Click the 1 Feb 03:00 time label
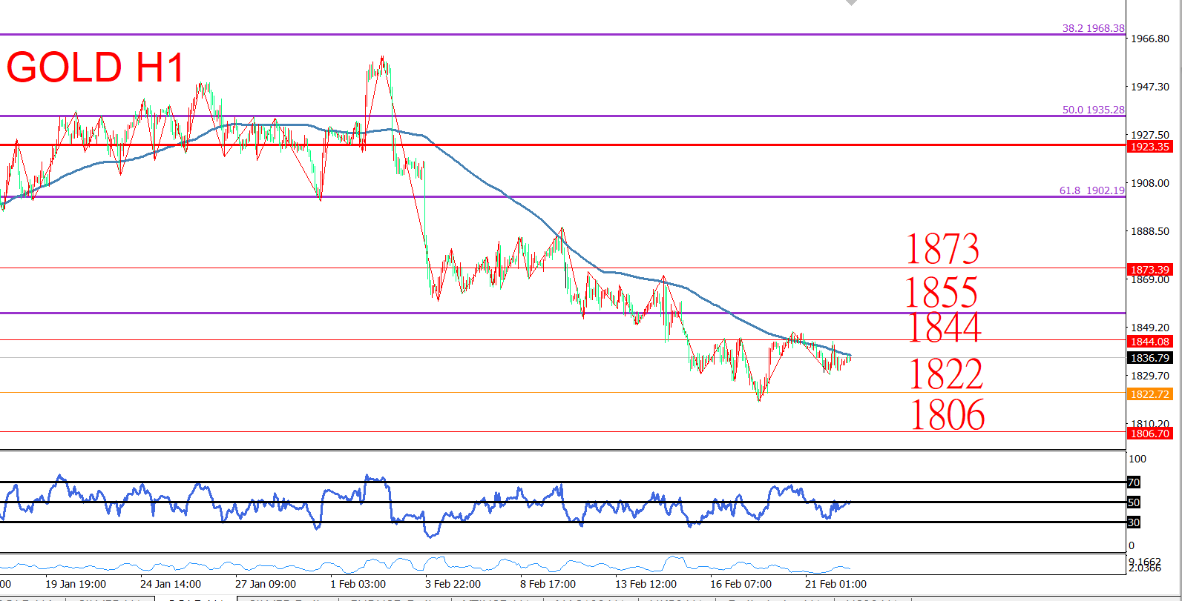This screenshot has width=1182, height=601. click(x=358, y=584)
